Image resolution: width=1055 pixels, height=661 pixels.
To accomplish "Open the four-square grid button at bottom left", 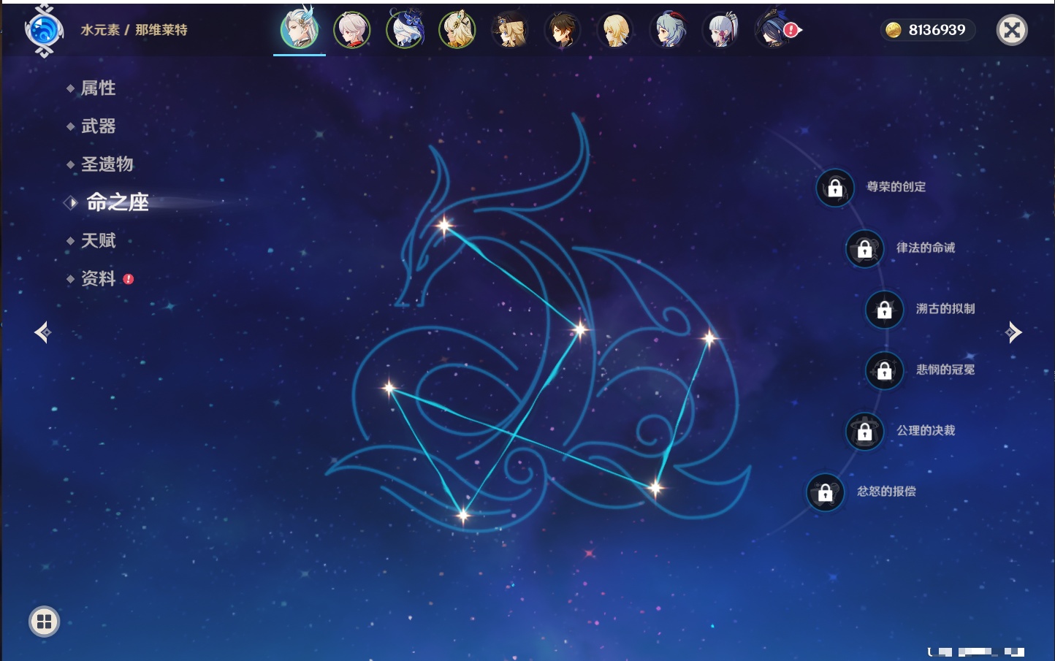I will coord(44,622).
